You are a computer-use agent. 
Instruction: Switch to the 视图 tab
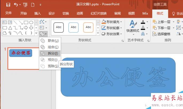[x=131, y=13]
